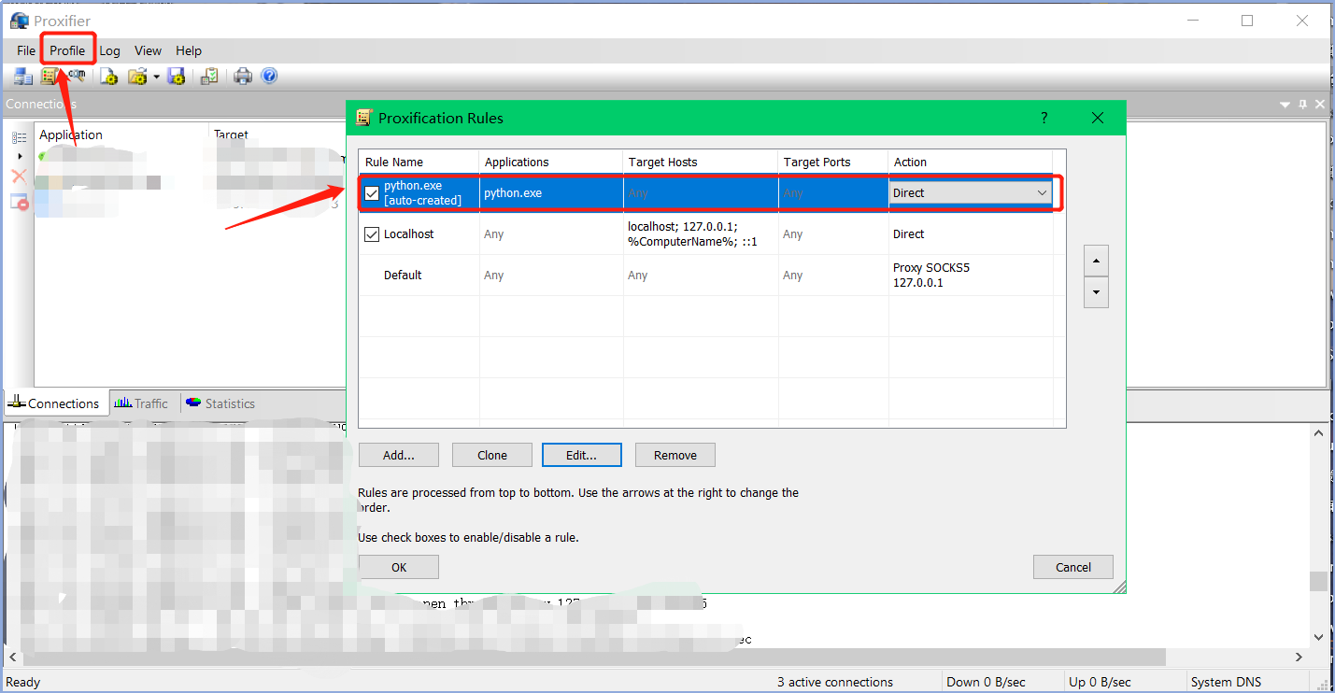Image resolution: width=1335 pixels, height=693 pixels.
Task: Click the printer icon in toolbar
Action: click(243, 77)
